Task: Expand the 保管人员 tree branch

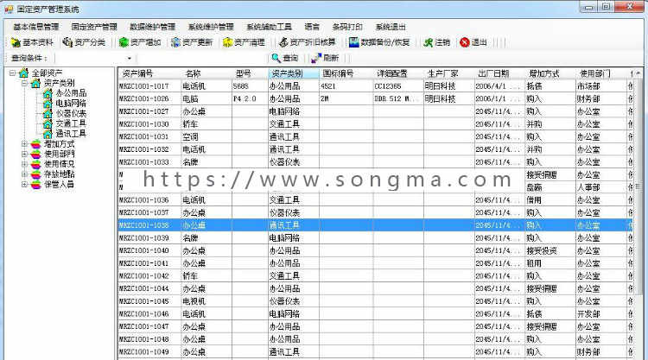Action: tap(24, 184)
